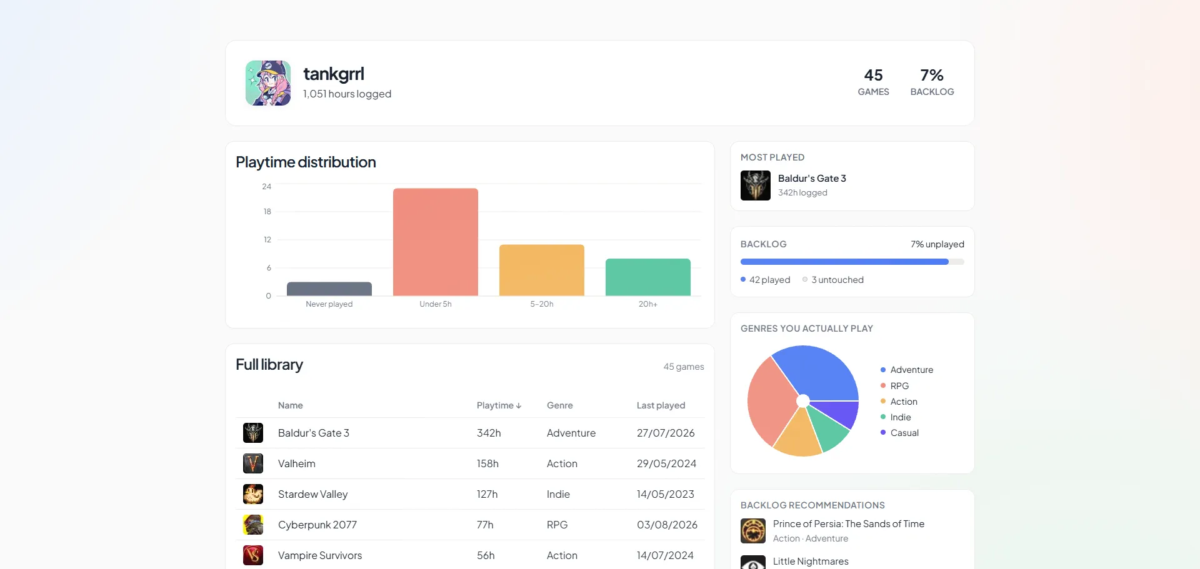This screenshot has height=569, width=1200.
Task: Click the Casual legend swatch
Action: [883, 433]
